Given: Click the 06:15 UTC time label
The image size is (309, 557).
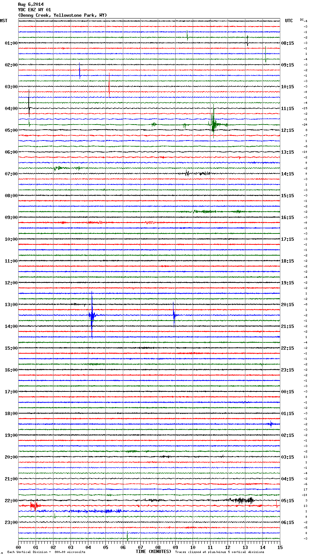Looking at the screenshot, I should [x=288, y=523].
